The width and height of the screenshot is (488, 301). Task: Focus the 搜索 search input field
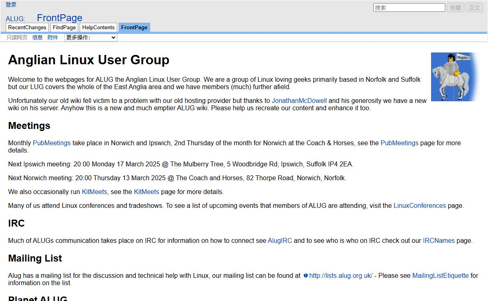(x=409, y=8)
